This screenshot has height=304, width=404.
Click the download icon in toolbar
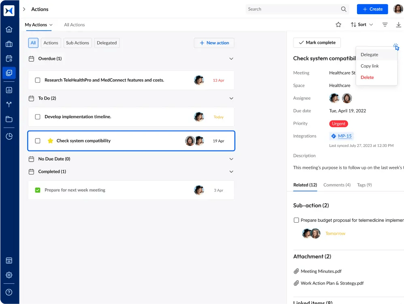pos(398,25)
